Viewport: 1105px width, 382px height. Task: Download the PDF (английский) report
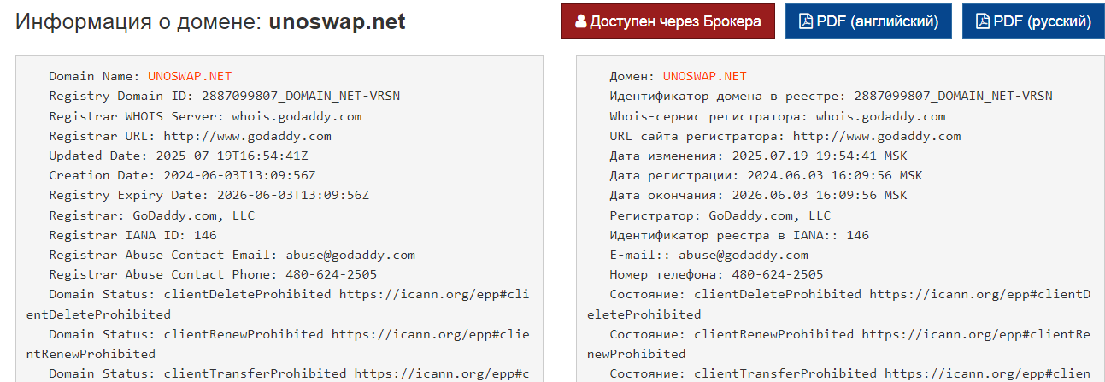pyautogui.click(x=868, y=21)
